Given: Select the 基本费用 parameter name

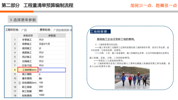Looking at the screenshot, I should pos(27,79).
